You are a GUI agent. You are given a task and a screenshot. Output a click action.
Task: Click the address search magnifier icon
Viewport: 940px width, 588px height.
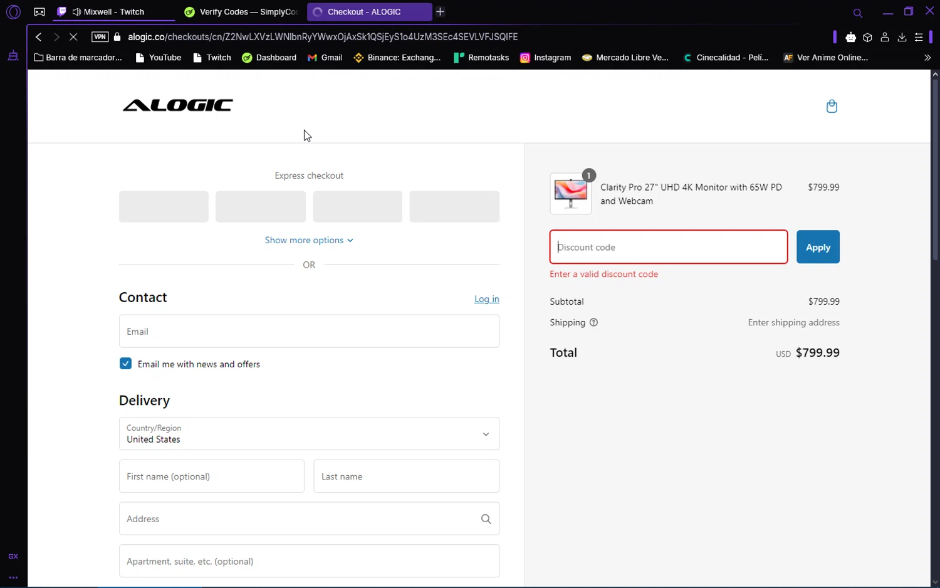tap(486, 519)
